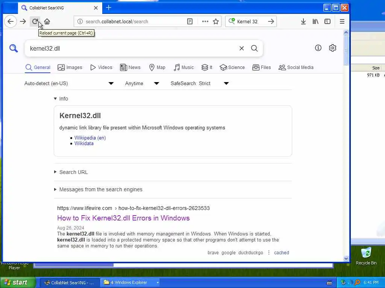Switch to the Science tab
This screenshot has height=288, width=385.
coord(232,67)
